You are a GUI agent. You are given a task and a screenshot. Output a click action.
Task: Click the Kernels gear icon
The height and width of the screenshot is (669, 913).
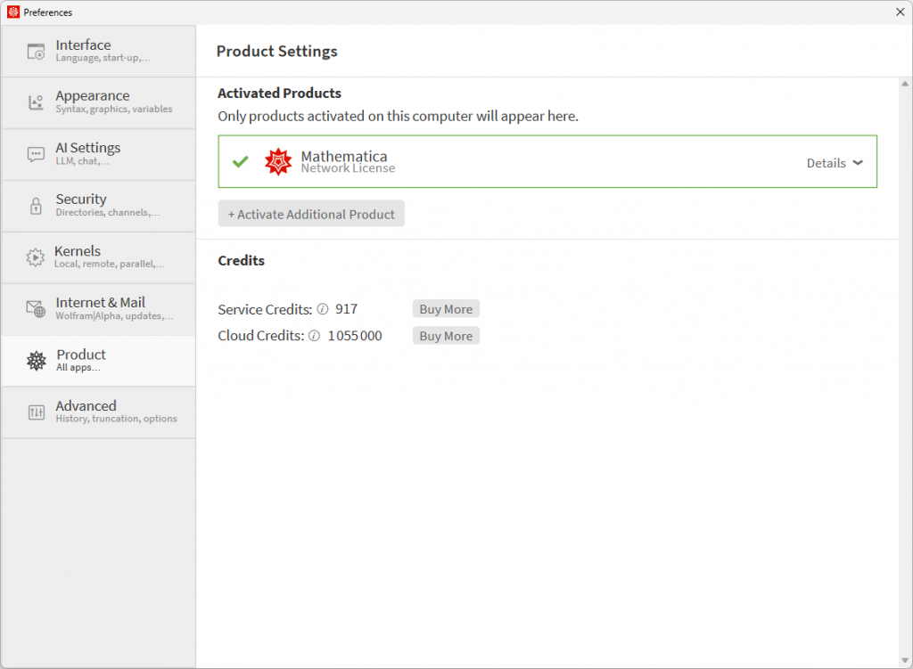click(x=34, y=257)
